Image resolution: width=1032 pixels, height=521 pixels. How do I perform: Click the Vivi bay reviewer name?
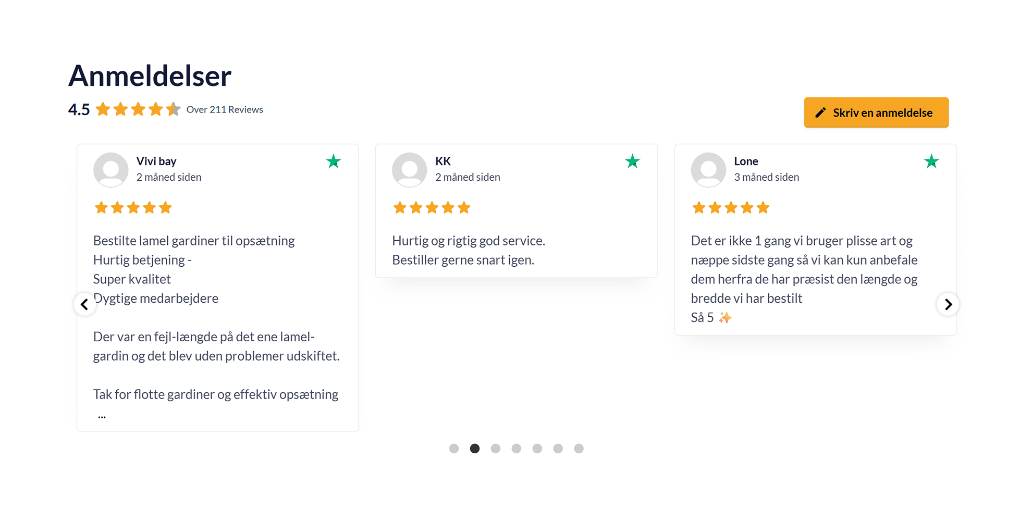click(156, 161)
